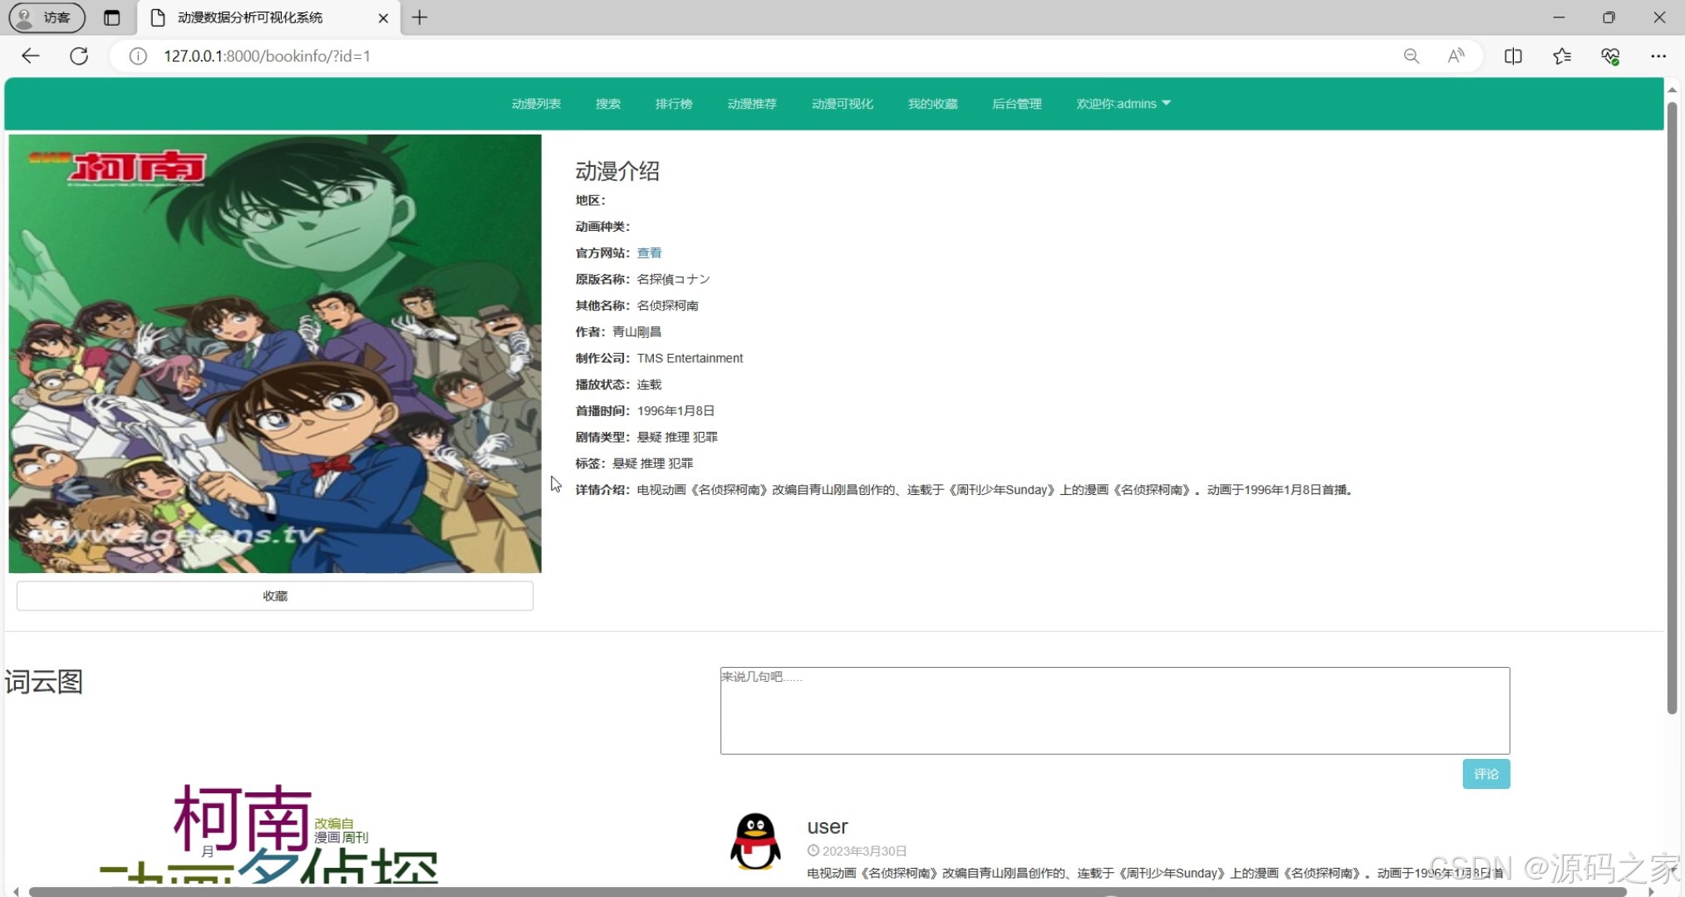Open the tab actions menu icon
The width and height of the screenshot is (1685, 897).
(113, 17)
